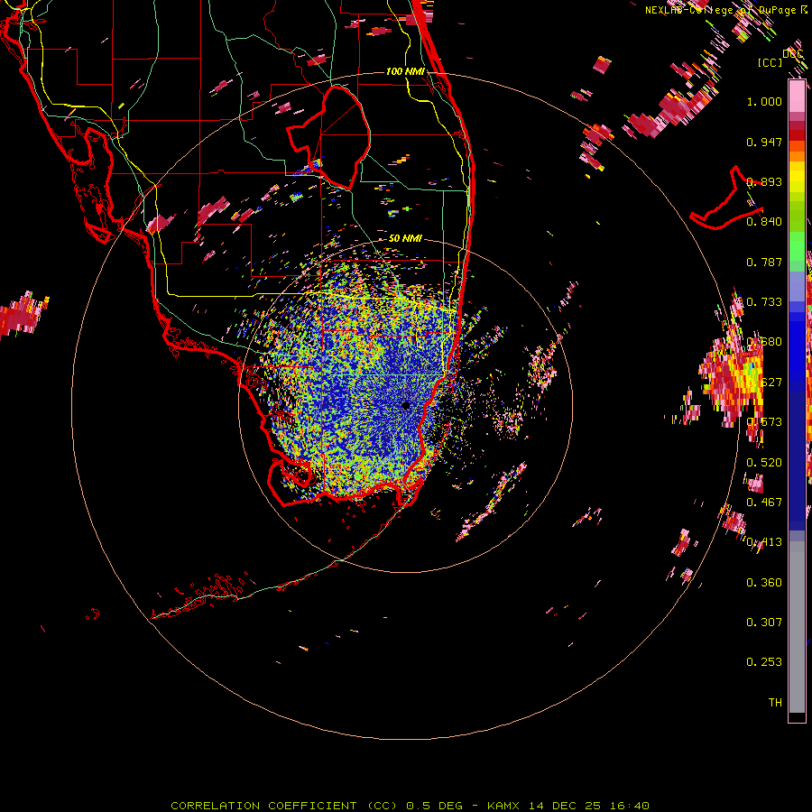
Task: Click the 0.5 DEG elevation text in the caption
Action: point(434,806)
